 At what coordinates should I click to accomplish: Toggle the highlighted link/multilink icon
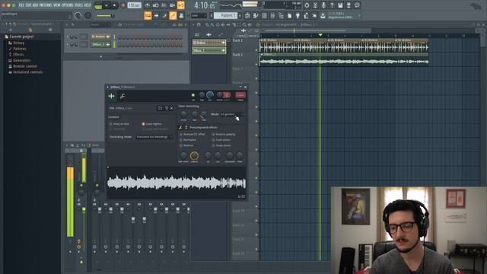pos(173,15)
